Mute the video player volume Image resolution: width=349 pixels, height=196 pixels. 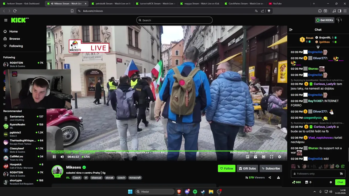coord(62,157)
